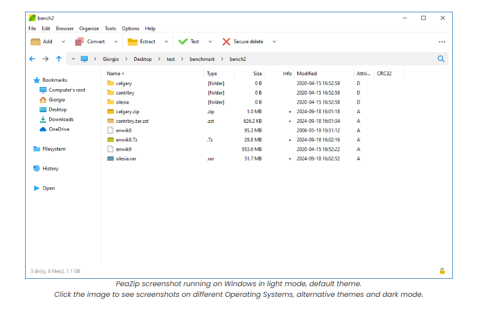Open the three-dot toolbar overflow menu
Image resolution: width=480 pixels, height=315 pixels.
point(442,42)
